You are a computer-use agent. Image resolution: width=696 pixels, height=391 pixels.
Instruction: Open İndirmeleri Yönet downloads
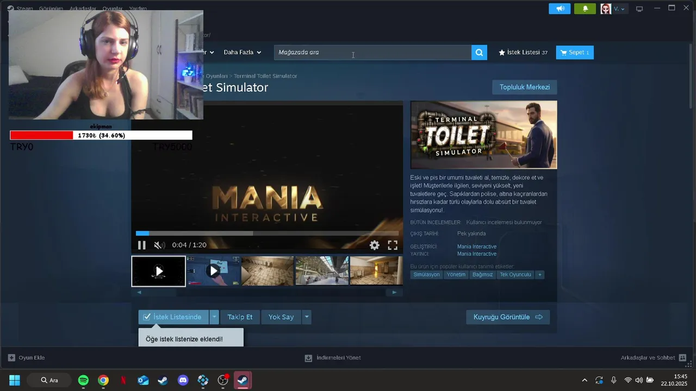click(x=333, y=358)
